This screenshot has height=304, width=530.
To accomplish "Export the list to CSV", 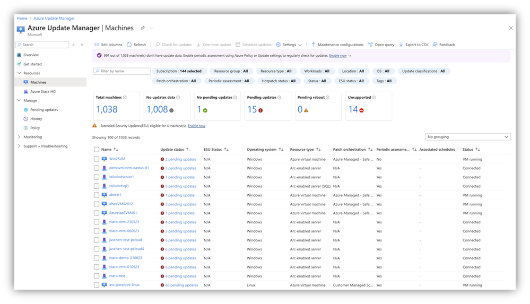I will click(413, 45).
